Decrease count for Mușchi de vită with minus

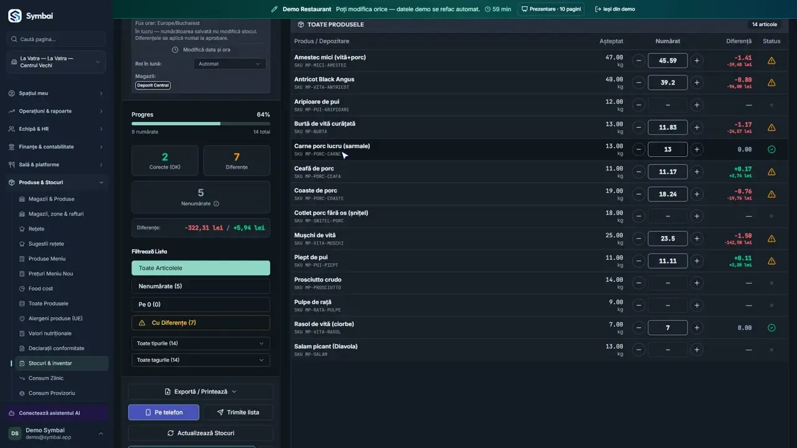coord(638,238)
